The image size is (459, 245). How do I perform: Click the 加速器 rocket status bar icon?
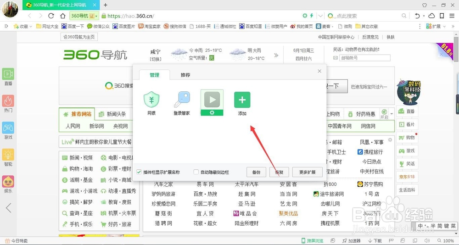[x=351, y=241]
